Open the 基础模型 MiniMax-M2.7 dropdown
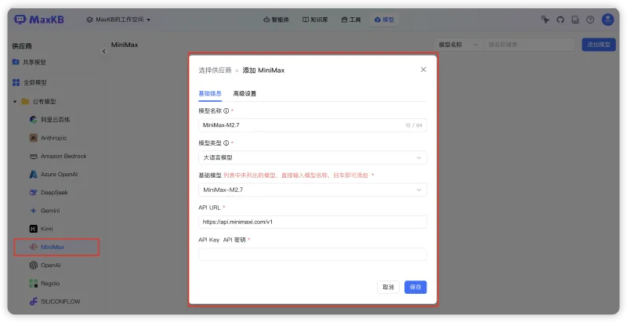The height and width of the screenshot is (322, 627). pos(312,190)
